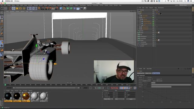Screen dimensions: 194x109
Task: Switch to the Modeling Axis tab
Action: [x=141, y=73]
